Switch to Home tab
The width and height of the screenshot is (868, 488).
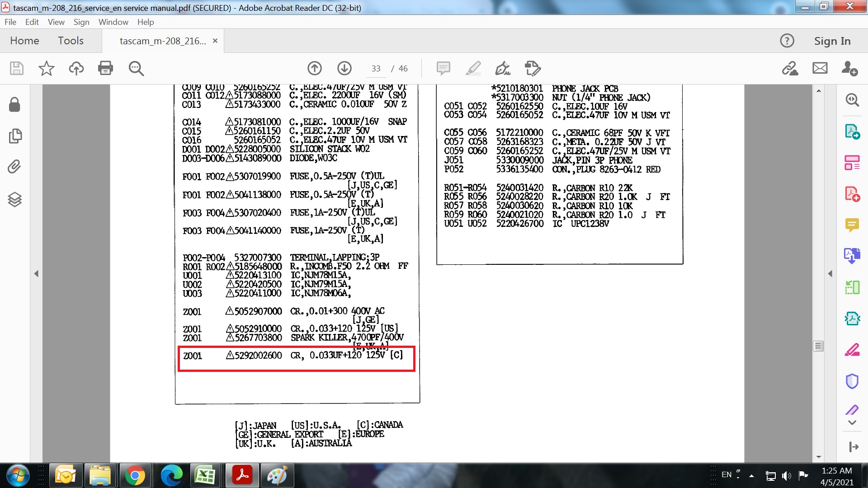(x=24, y=41)
